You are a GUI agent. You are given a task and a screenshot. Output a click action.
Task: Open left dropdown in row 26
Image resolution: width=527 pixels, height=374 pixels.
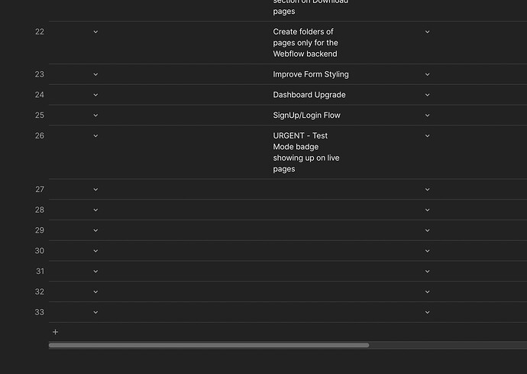coord(95,136)
